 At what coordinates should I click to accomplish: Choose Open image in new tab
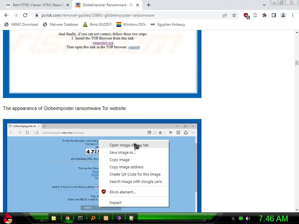[x=134, y=145]
